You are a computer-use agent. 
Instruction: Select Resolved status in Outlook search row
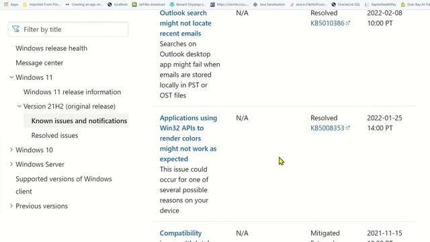click(x=324, y=13)
